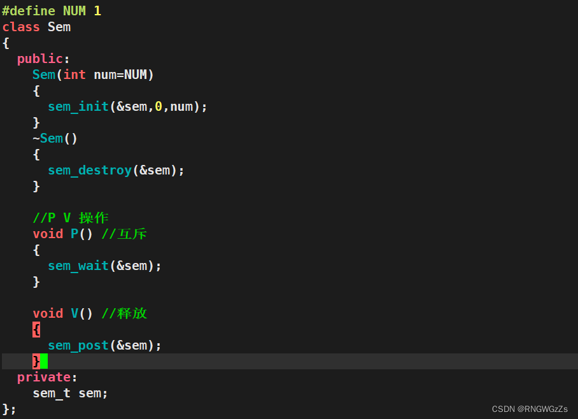Click the 'sem_init(&sem,0,num);' call
This screenshot has width=578, height=419.
[x=127, y=106]
